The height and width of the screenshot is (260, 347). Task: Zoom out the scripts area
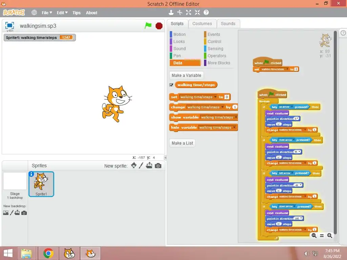coord(314,236)
